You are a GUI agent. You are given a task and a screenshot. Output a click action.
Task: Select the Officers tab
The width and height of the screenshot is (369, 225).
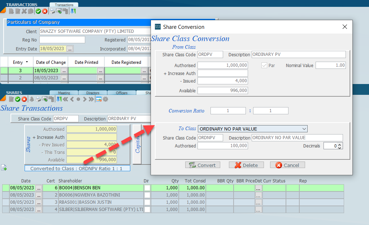[x=121, y=93]
